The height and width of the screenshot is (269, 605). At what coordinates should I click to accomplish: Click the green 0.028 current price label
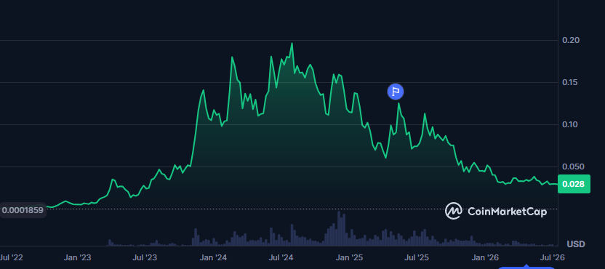click(x=574, y=184)
